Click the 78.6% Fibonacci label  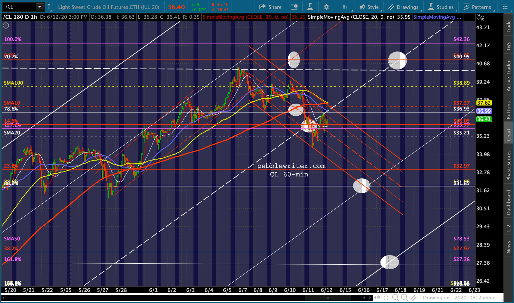coord(11,109)
